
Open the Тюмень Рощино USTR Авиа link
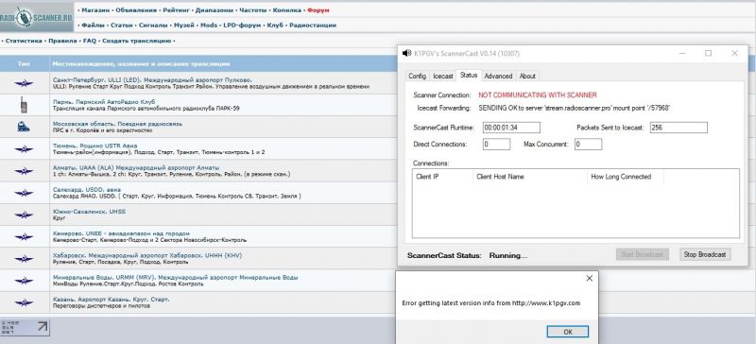pyautogui.click(x=95, y=146)
